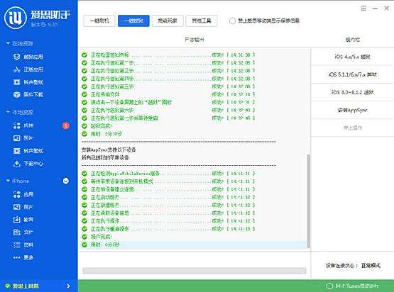Viewport: 394px width, 292px height.
Task: Click the 更多 three-dots item
Action: [x=23, y=257]
